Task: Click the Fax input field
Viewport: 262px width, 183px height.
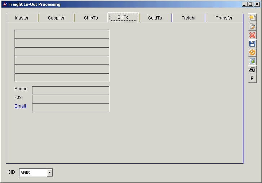Action: point(71,99)
